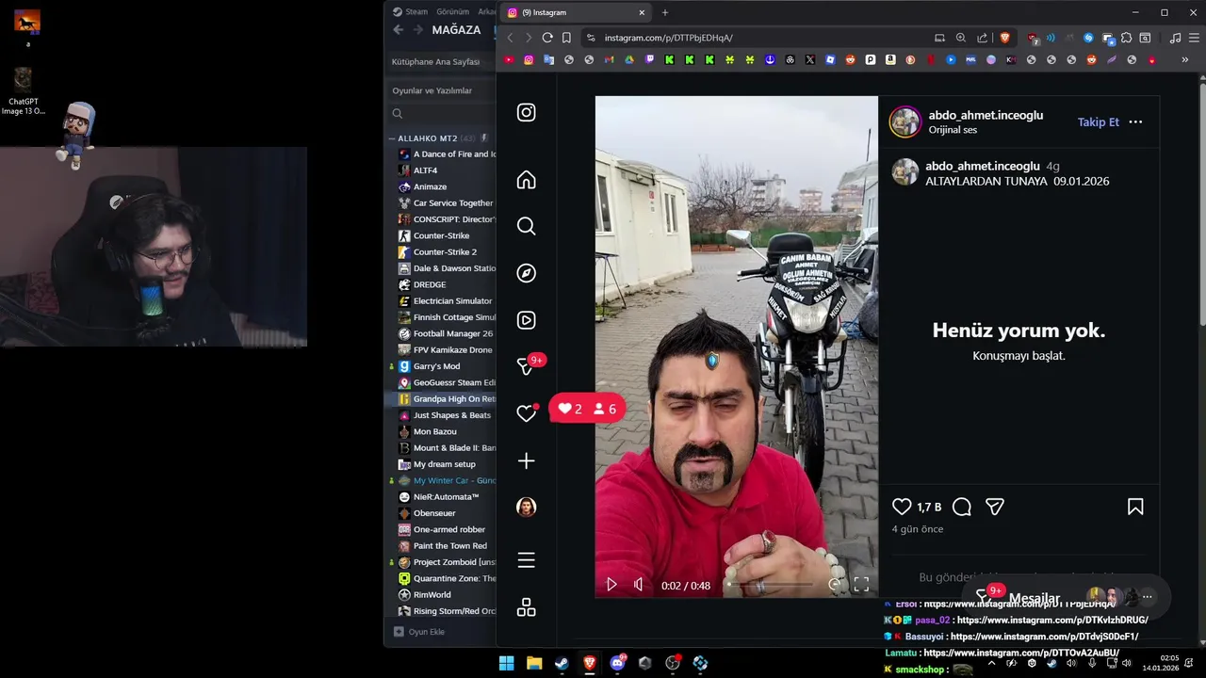Open the Görünüm menu in Steam
This screenshot has width=1206, height=678.
click(452, 12)
